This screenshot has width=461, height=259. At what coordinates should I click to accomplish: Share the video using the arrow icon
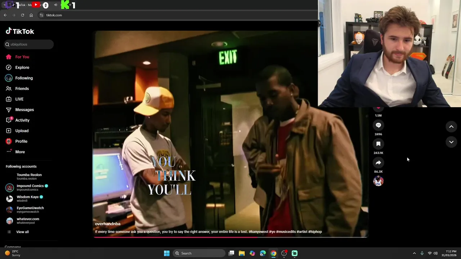(x=378, y=163)
